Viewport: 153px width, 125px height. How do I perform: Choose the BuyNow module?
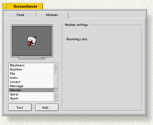coord(31,70)
